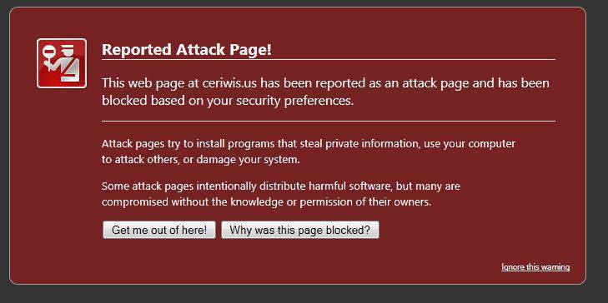Select the "Reported Attack Page!" heading
Viewport: 608px width, 303px height.
(x=187, y=50)
